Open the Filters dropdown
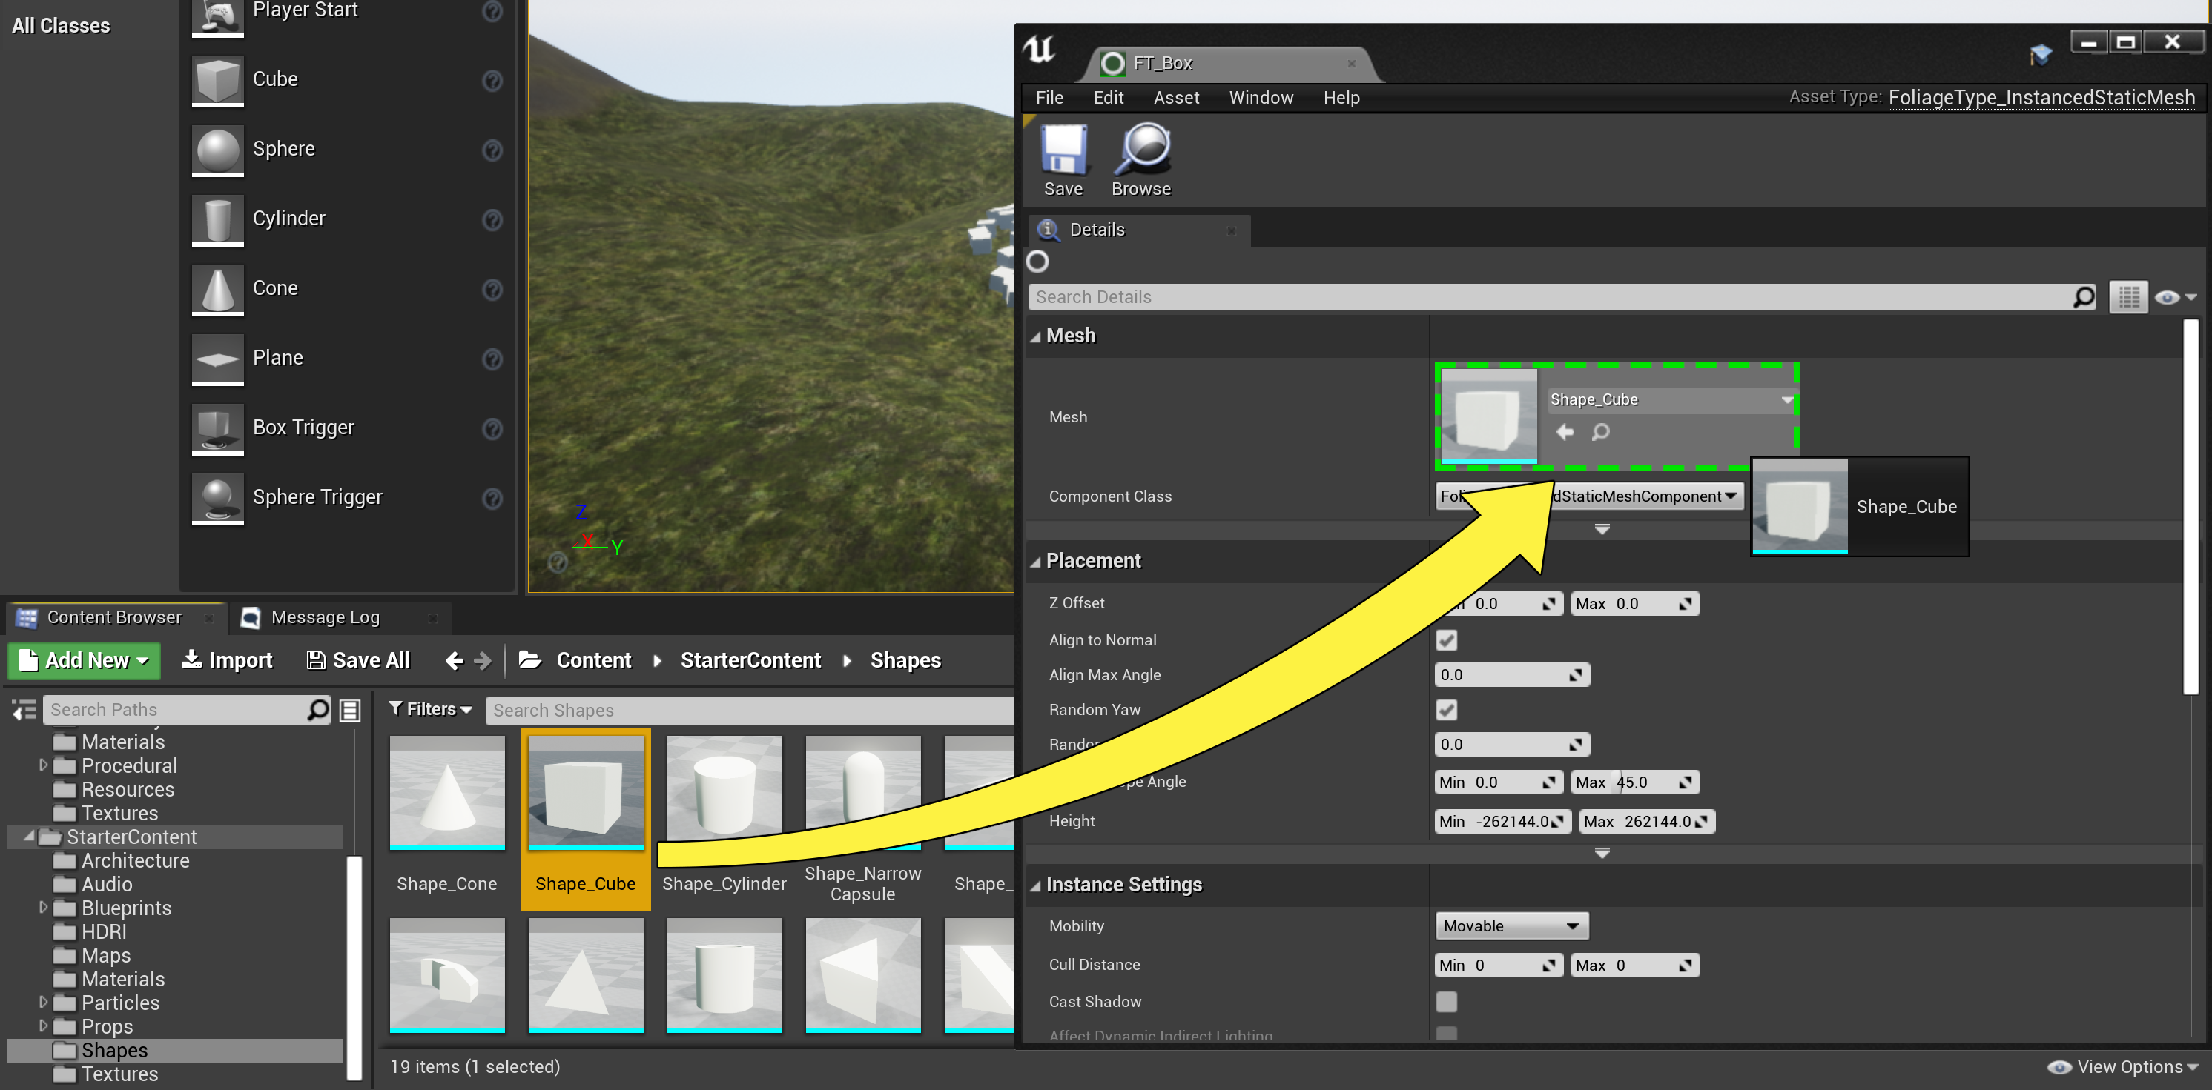 (x=430, y=709)
